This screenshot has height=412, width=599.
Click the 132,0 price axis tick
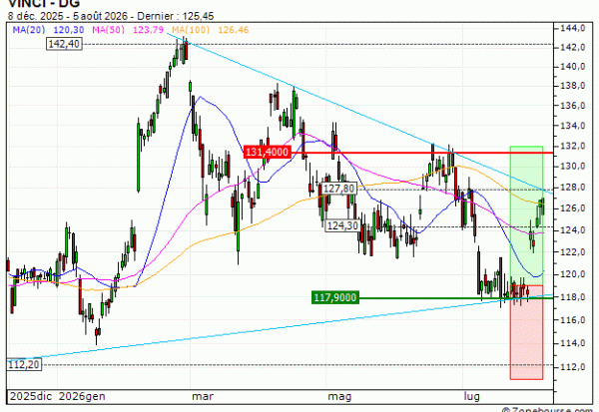pos(573,146)
